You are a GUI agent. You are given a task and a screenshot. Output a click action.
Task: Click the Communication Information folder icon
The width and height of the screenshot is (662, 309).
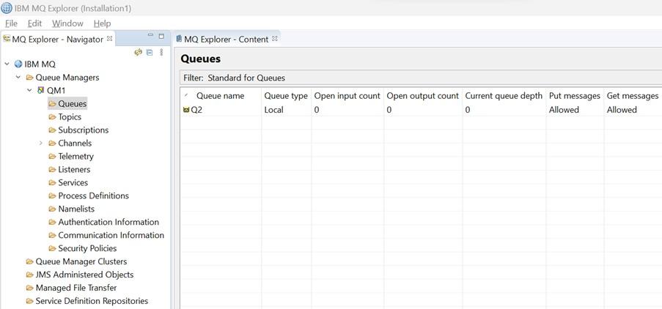click(52, 235)
